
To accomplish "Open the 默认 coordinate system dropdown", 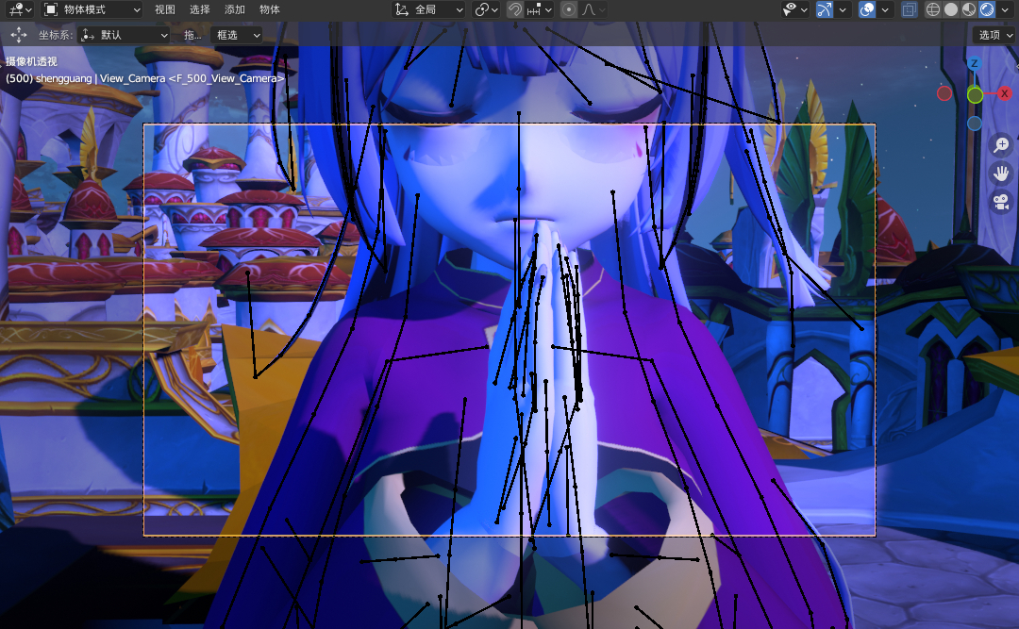I will pyautogui.click(x=124, y=35).
